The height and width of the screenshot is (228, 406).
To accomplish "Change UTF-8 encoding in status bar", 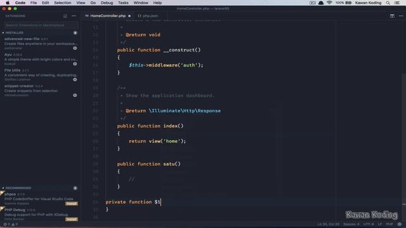I will pyautogui.click(x=369, y=224).
